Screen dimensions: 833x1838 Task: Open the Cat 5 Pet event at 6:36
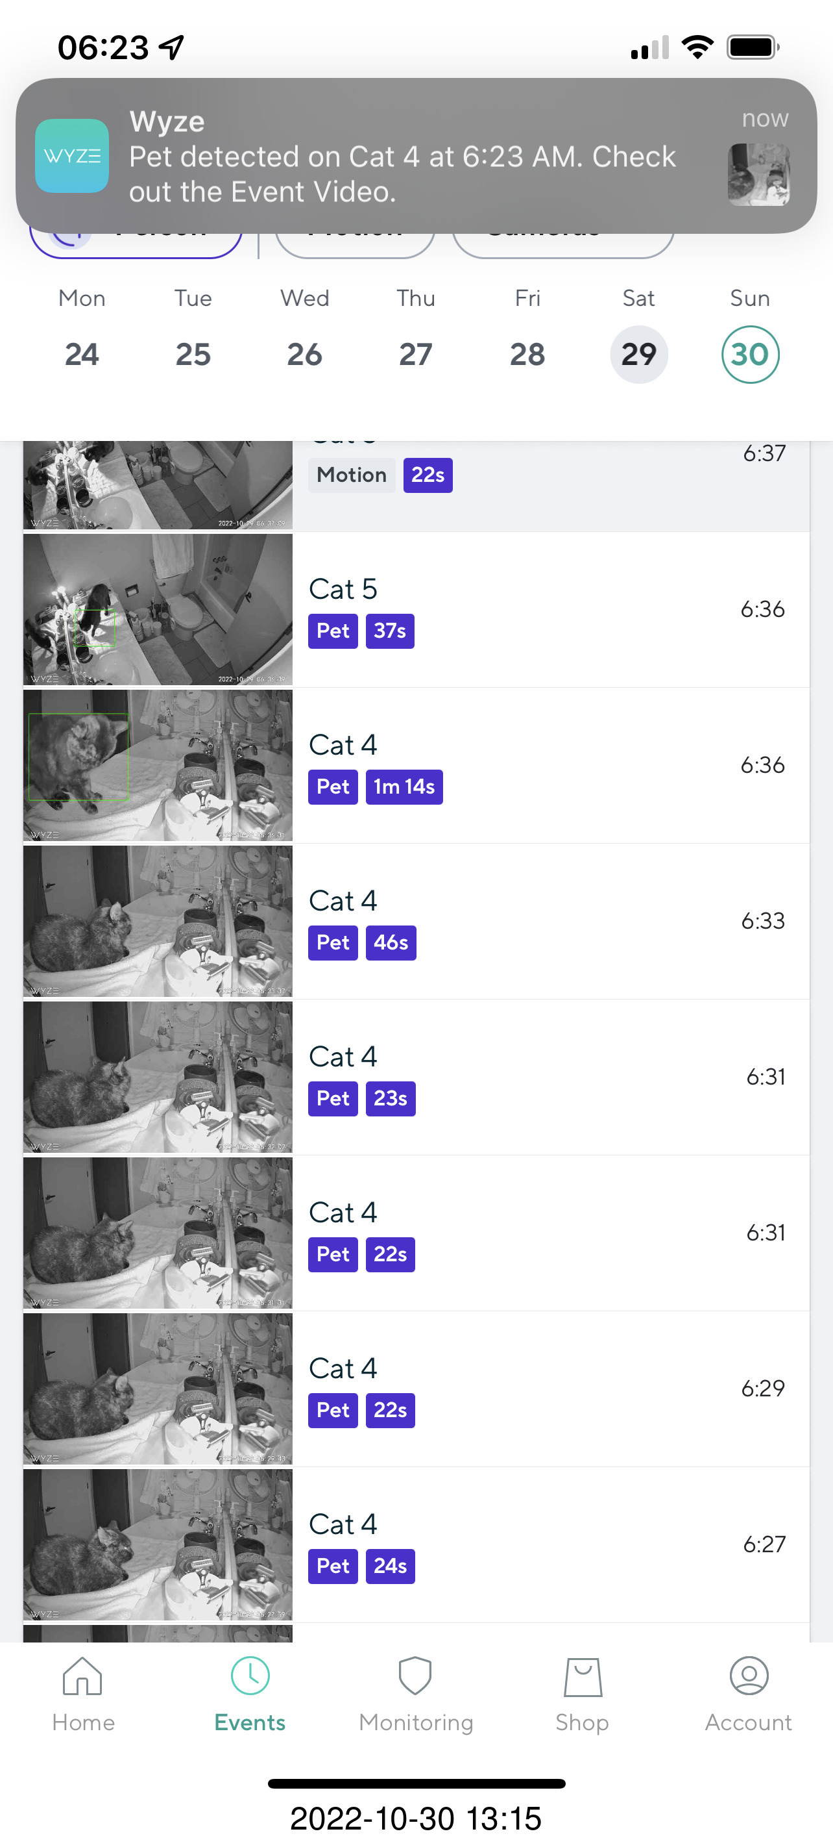click(x=549, y=609)
